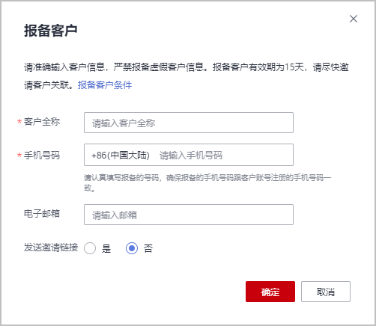Click the gray phone number hint text
Screen dimensions: 376x326
coord(207,182)
